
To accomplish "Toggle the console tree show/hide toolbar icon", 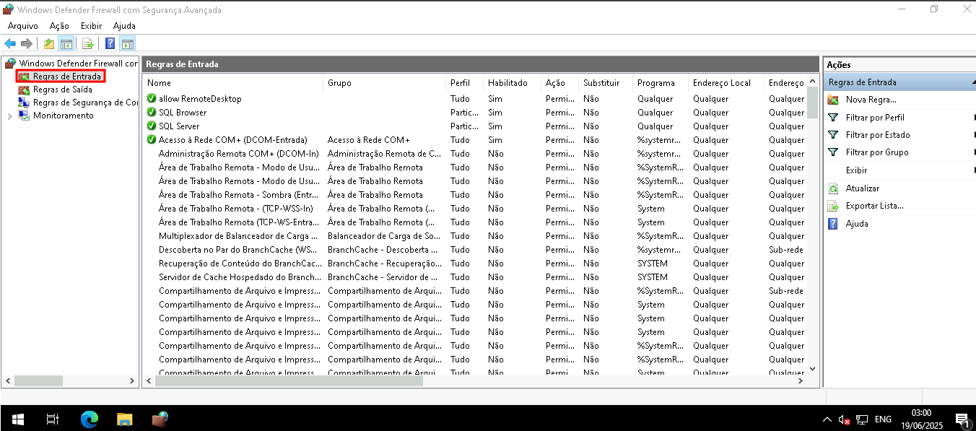I will 66,43.
